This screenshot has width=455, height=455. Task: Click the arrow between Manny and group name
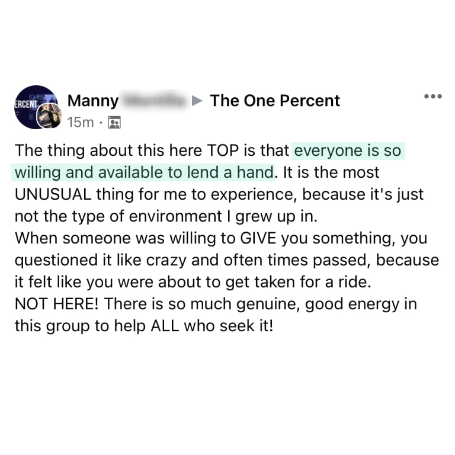click(197, 101)
